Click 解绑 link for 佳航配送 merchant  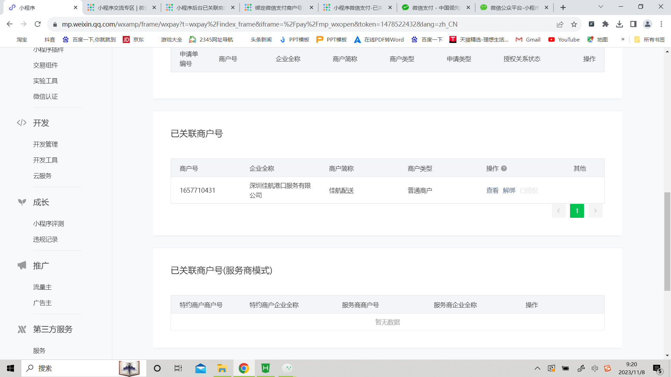509,191
